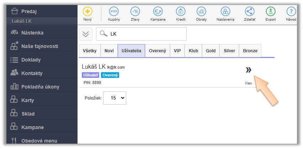Go to Kontakty in the sidebar
The width and height of the screenshot is (303, 149).
point(32,73)
